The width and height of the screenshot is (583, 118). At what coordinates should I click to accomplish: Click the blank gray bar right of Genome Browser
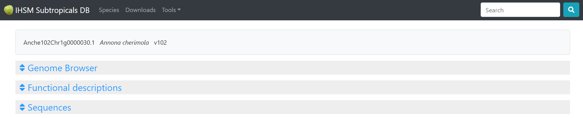333,68
